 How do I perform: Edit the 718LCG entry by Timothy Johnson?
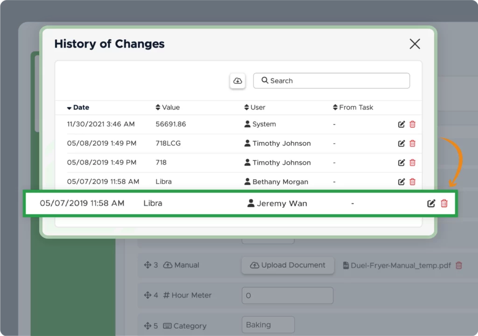401,143
